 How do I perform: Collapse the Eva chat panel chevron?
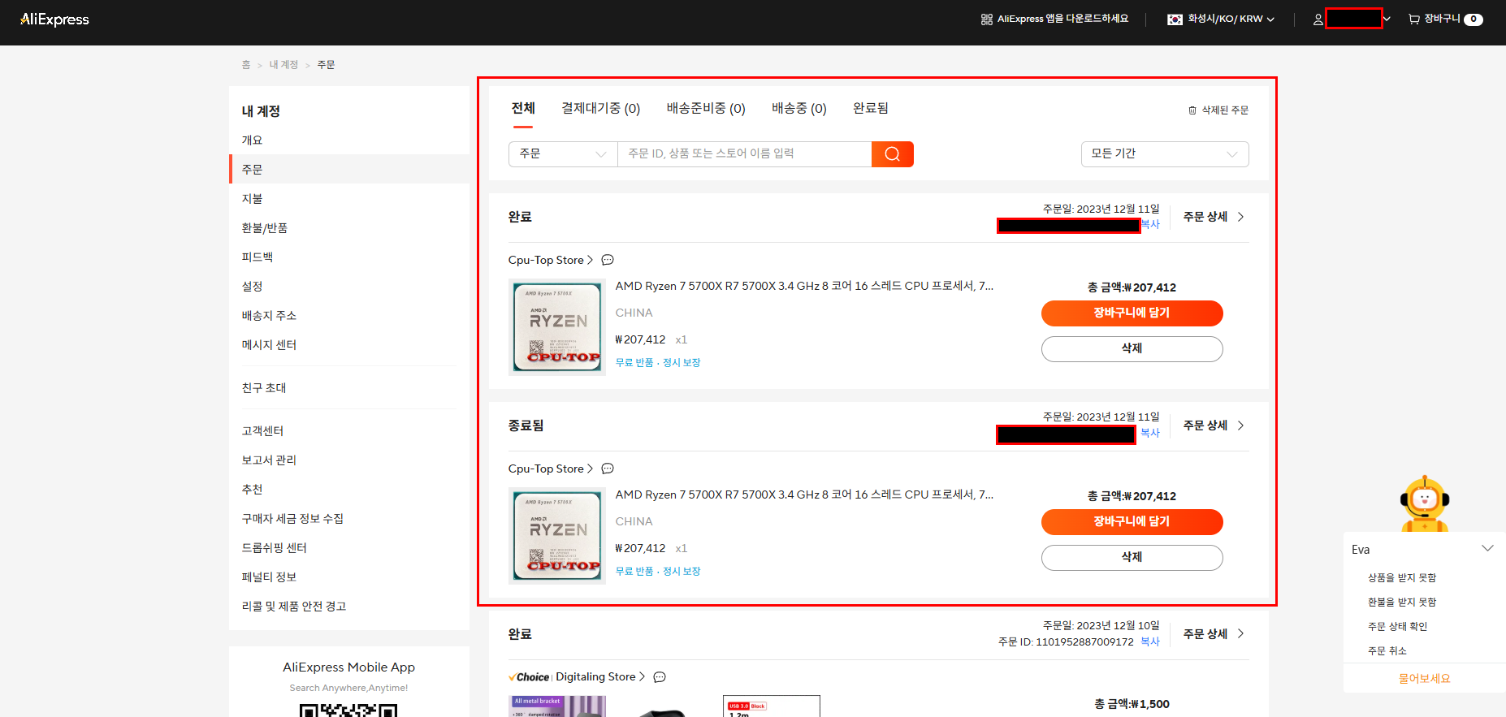pyautogui.click(x=1487, y=549)
